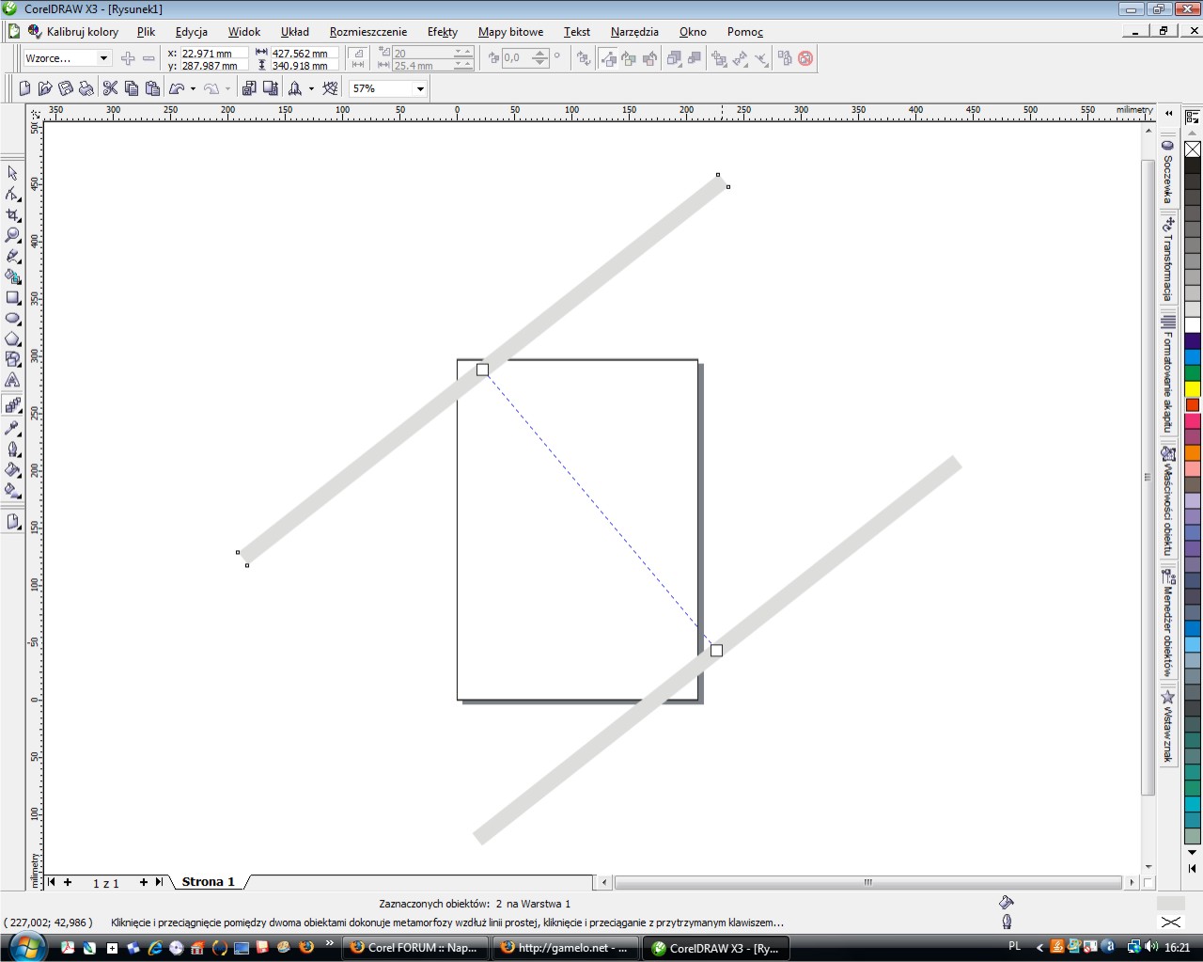1203x962 pixels.
Task: Pick the Ellipse tool
Action: (12, 318)
